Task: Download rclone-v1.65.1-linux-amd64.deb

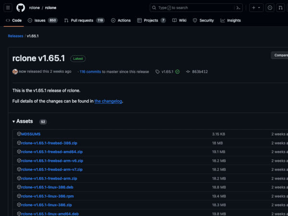Action: [50, 214]
